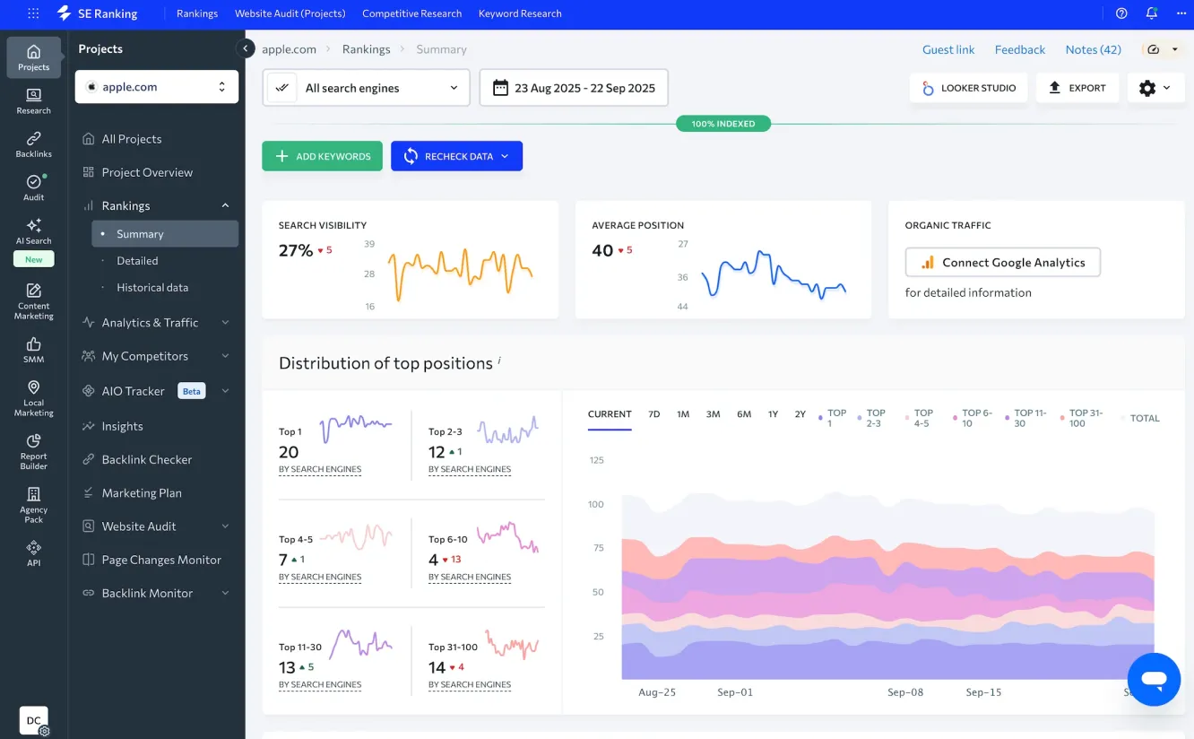The image size is (1194, 739).
Task: Open Report Builder from the sidebar
Action: pos(32,453)
